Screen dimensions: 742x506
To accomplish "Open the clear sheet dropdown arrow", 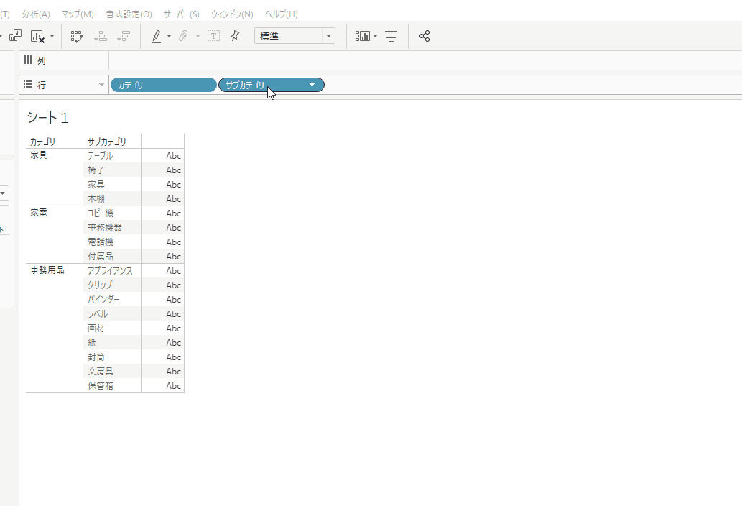I will [52, 36].
